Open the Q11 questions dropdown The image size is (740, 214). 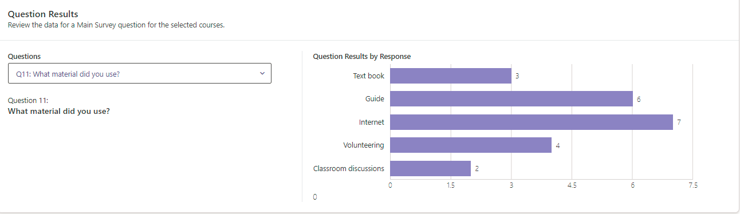pyautogui.click(x=139, y=73)
